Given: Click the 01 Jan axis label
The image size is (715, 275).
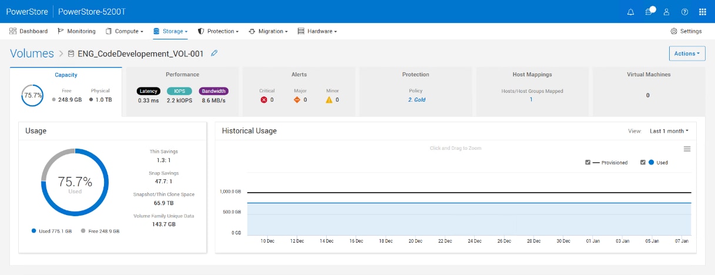Looking at the screenshot, I should 593,241.
